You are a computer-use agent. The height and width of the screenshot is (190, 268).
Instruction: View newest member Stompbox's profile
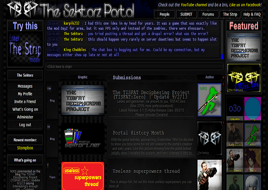click(25, 148)
